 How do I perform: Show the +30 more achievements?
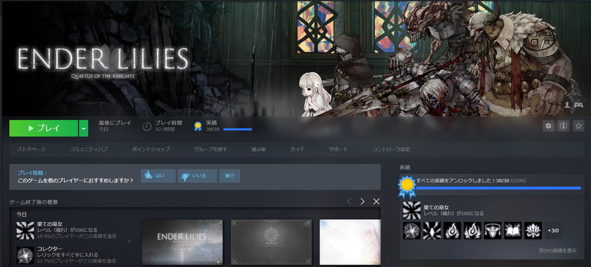(x=553, y=231)
